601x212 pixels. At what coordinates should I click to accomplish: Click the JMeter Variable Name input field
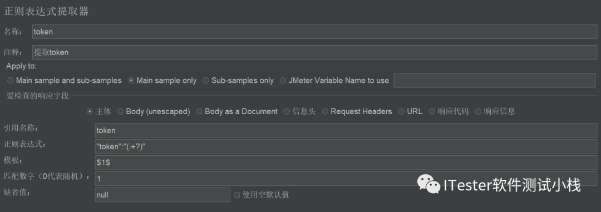(x=495, y=81)
